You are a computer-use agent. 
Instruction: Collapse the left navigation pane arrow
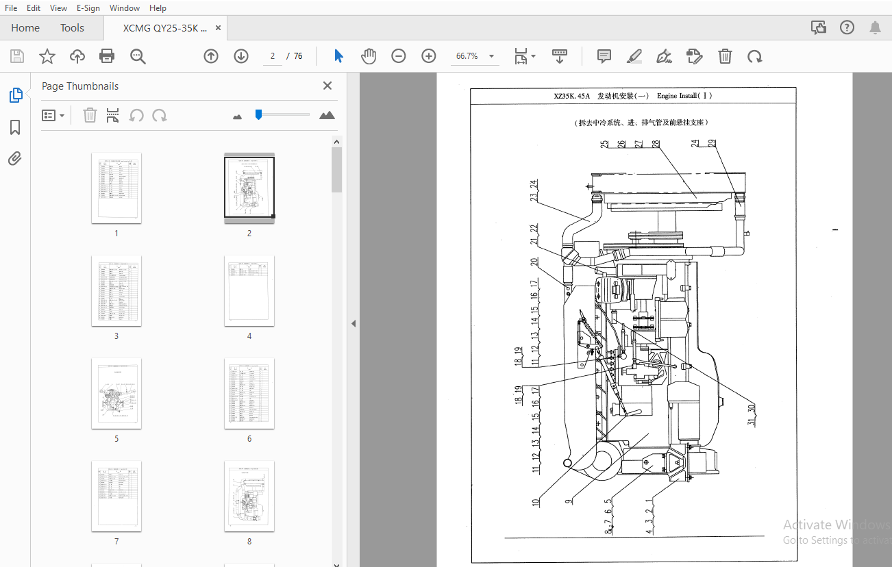pos(354,323)
